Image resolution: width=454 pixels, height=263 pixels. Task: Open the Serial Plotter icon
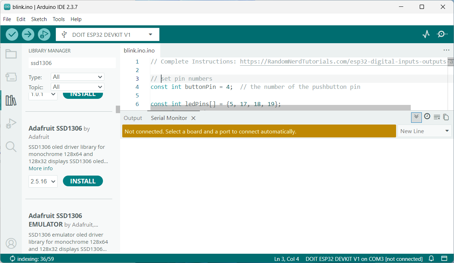click(426, 34)
